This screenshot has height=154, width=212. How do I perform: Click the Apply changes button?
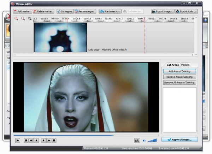[x=179, y=140]
